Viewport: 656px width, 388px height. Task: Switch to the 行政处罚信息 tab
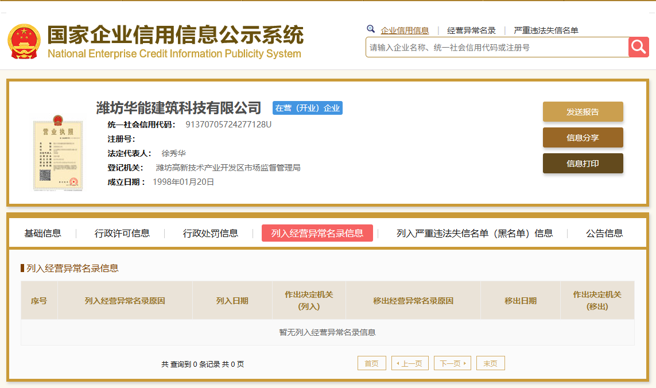pos(210,233)
